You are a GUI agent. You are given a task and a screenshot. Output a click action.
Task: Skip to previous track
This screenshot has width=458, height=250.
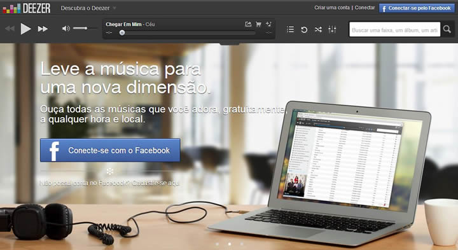10,29
